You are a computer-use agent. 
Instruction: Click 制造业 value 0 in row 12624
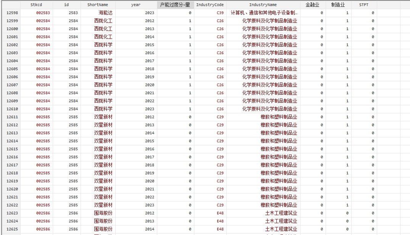click(347, 221)
